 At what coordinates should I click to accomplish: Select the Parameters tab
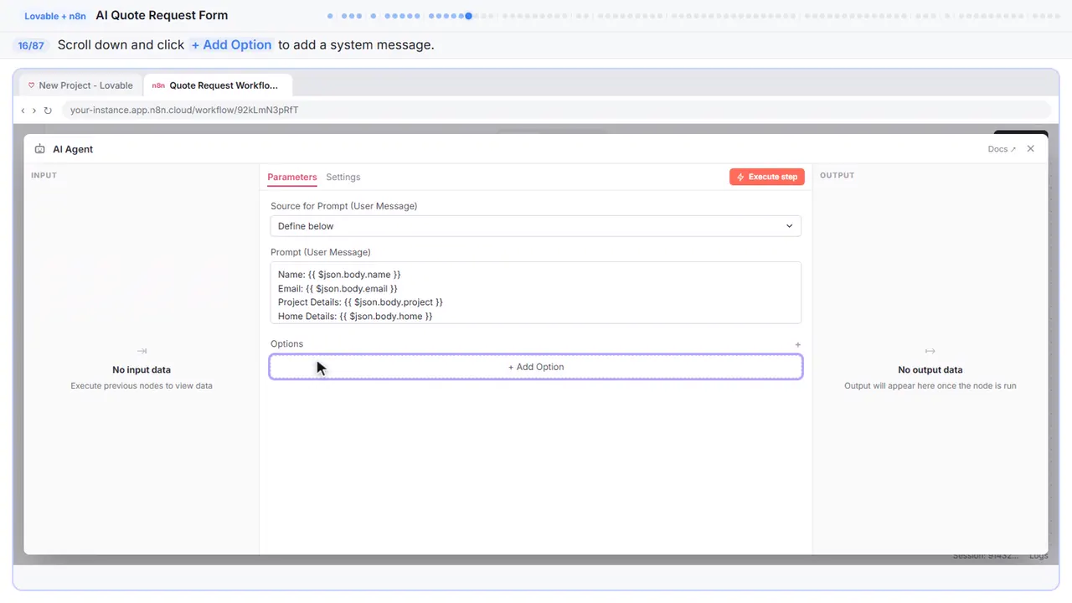[292, 177]
